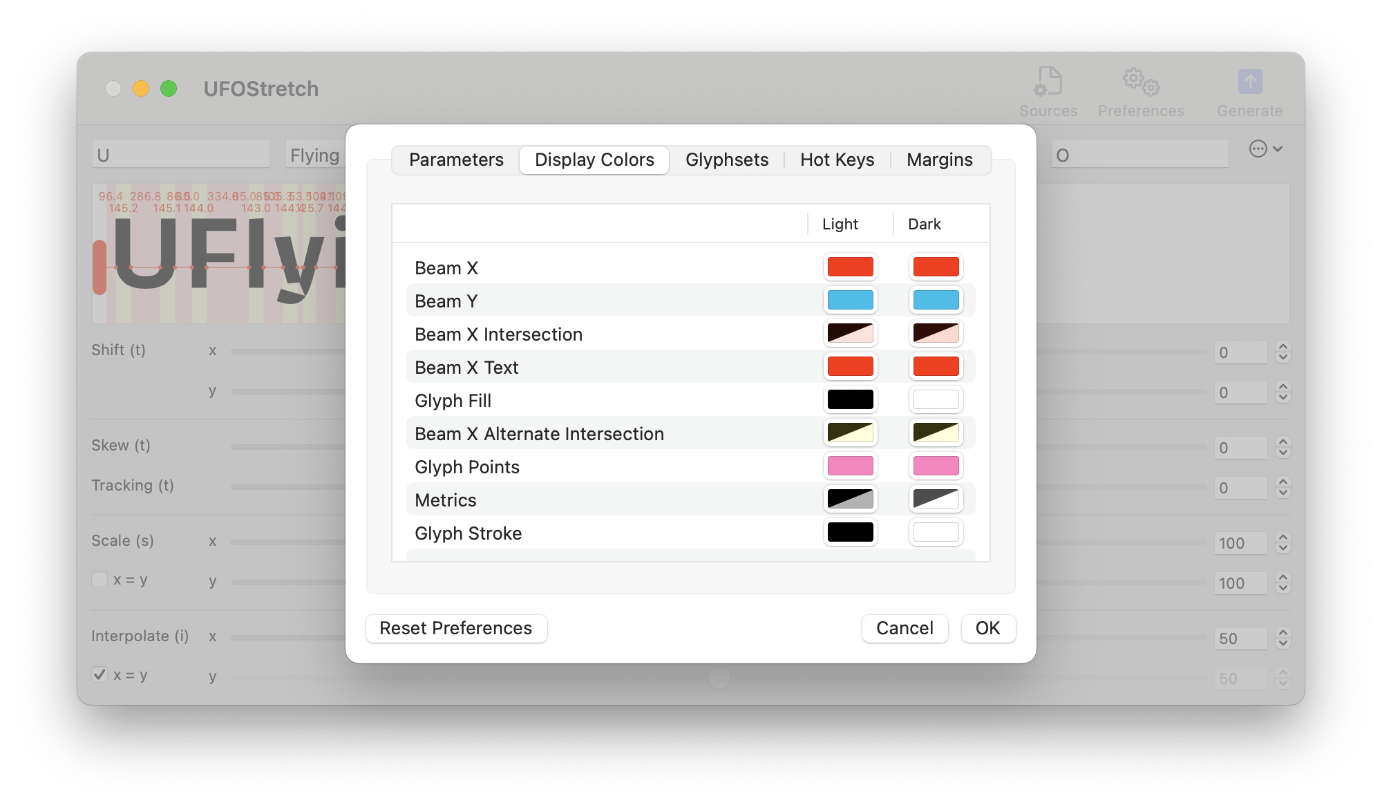Click the Scale y stepper arrows
Image resolution: width=1382 pixels, height=807 pixels.
[1283, 583]
